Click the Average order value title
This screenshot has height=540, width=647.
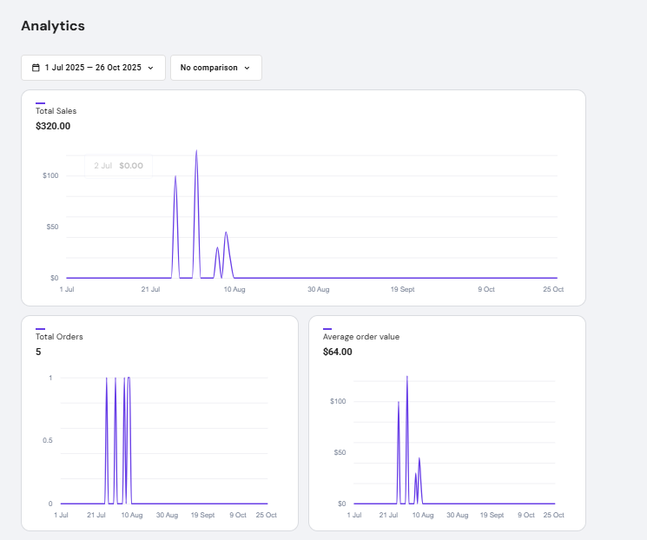(361, 337)
